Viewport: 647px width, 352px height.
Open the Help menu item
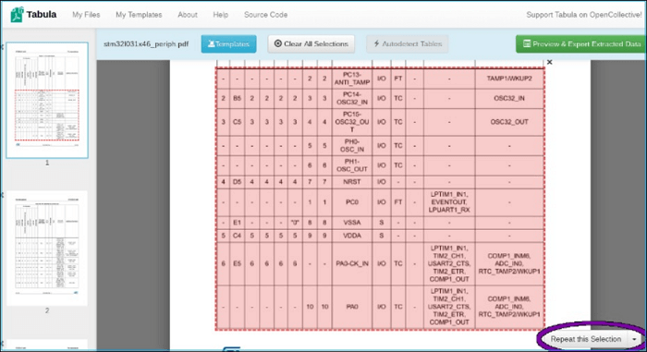(x=220, y=15)
